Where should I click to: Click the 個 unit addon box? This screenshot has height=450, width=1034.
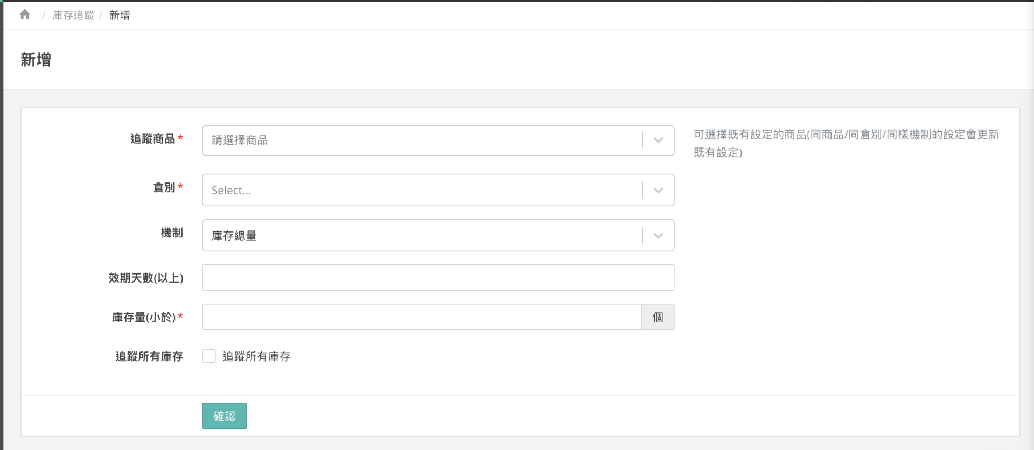pos(658,317)
